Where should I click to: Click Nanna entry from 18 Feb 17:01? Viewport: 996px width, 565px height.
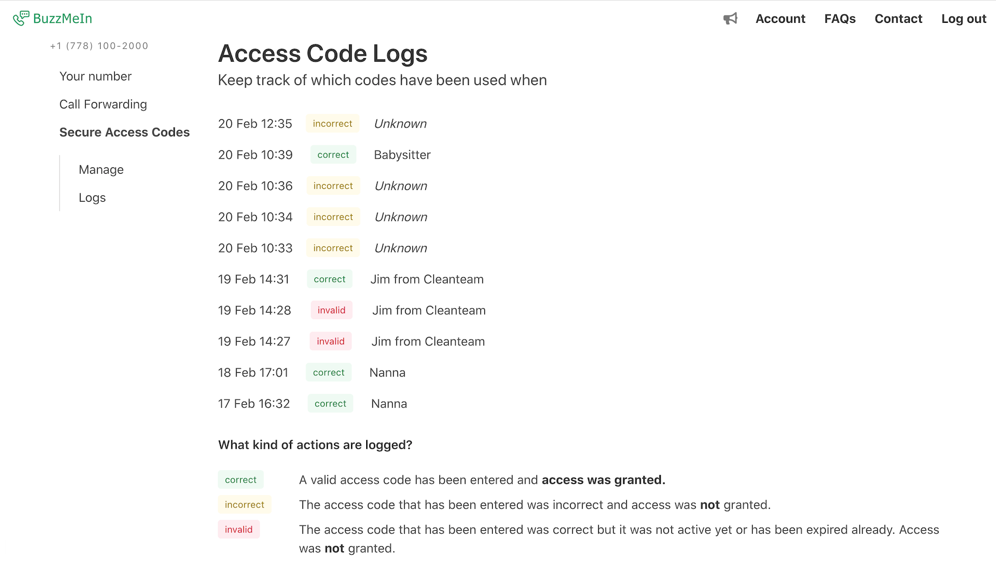click(388, 372)
